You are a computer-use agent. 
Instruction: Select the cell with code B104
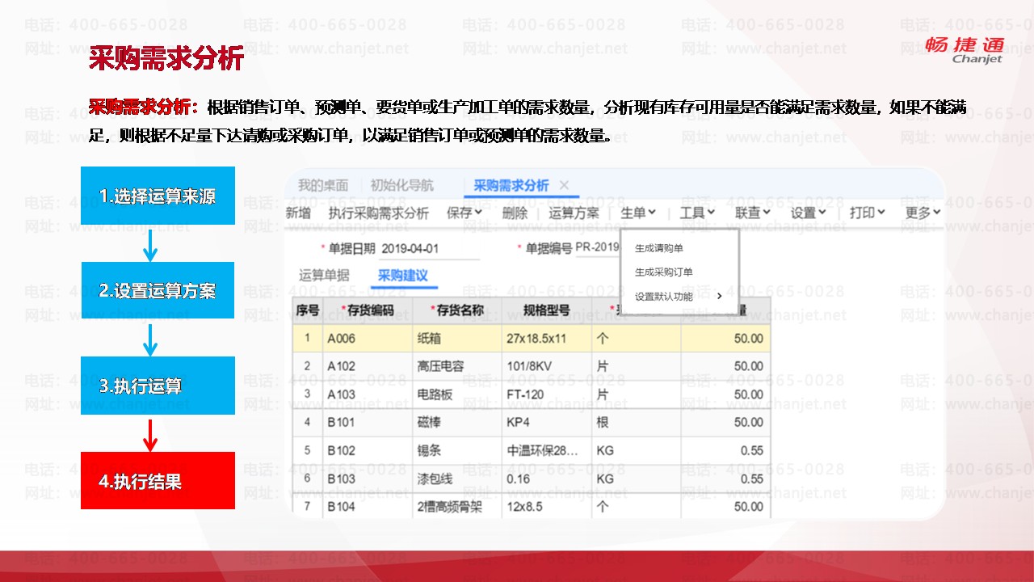click(x=368, y=507)
